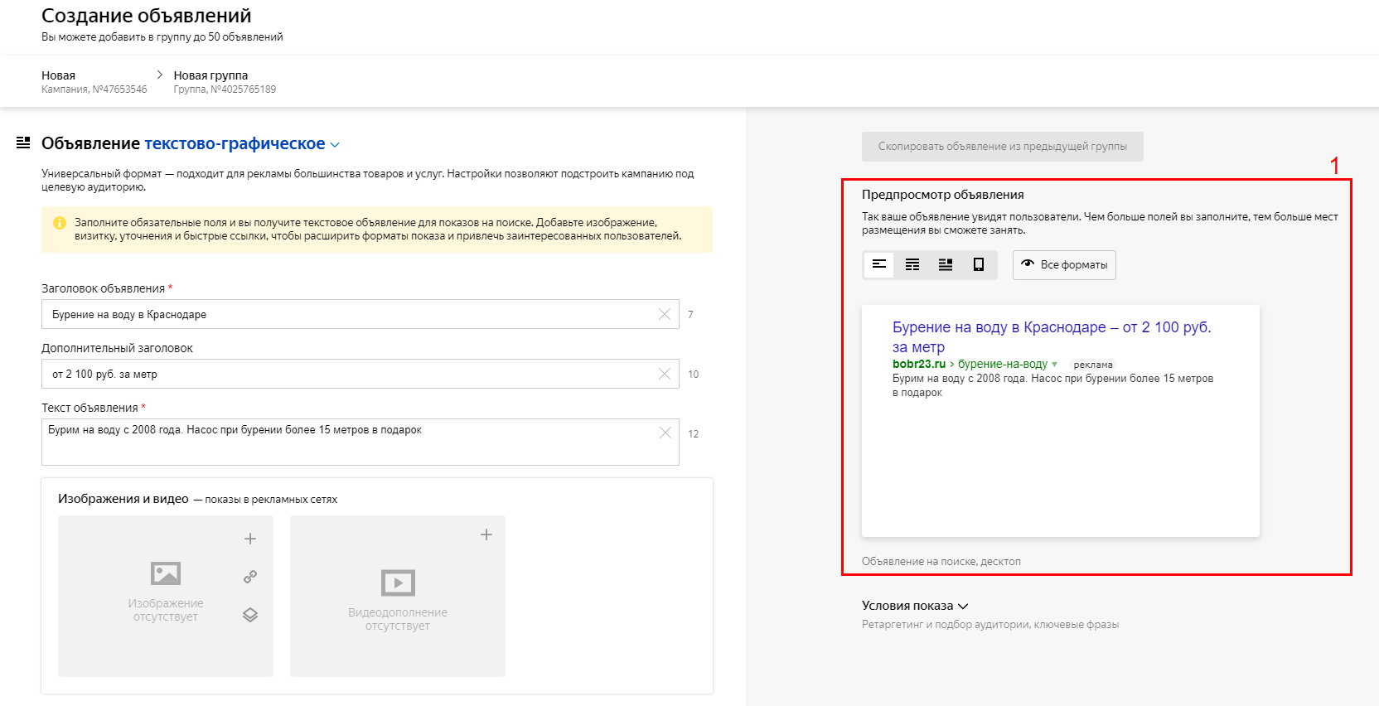Click the text-graphic ad list icon near heading
This screenshot has width=1379, height=706.
(x=23, y=143)
